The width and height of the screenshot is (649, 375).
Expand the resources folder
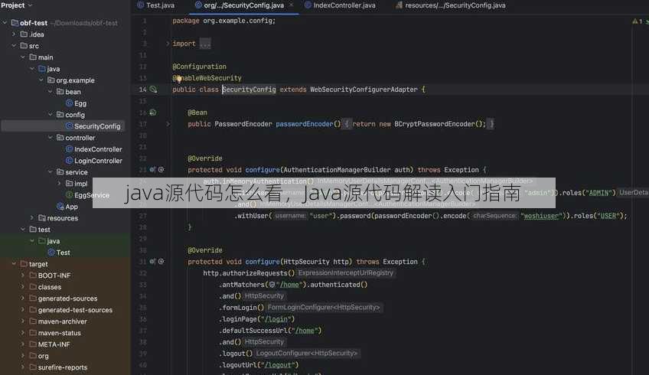pos(32,217)
